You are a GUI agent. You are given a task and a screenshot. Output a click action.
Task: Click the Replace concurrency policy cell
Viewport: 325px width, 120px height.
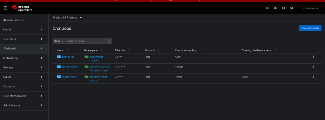point(179,67)
